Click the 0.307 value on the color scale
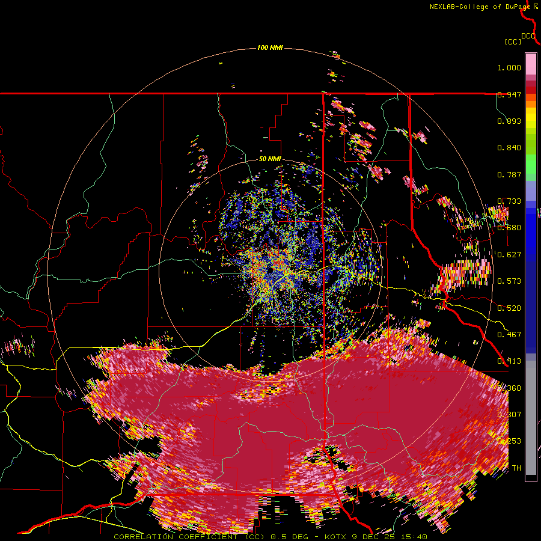 point(509,415)
